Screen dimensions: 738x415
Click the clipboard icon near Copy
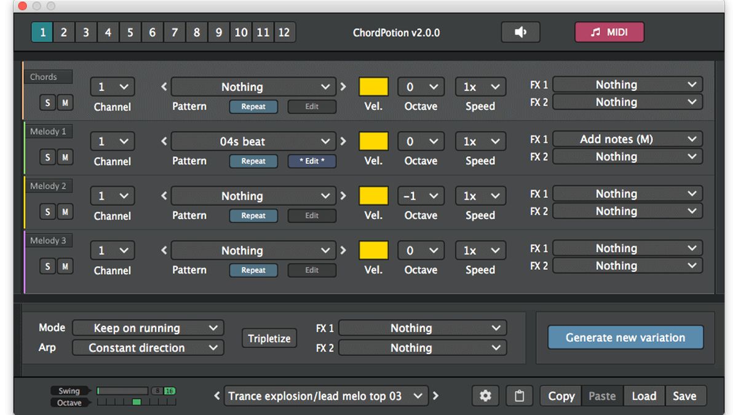(x=519, y=396)
